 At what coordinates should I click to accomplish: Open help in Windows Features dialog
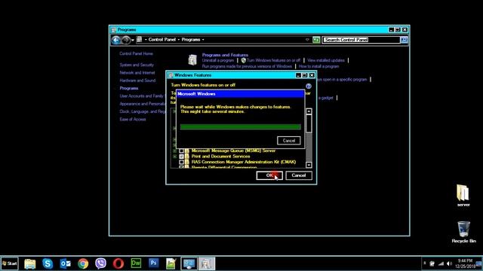[x=309, y=86]
